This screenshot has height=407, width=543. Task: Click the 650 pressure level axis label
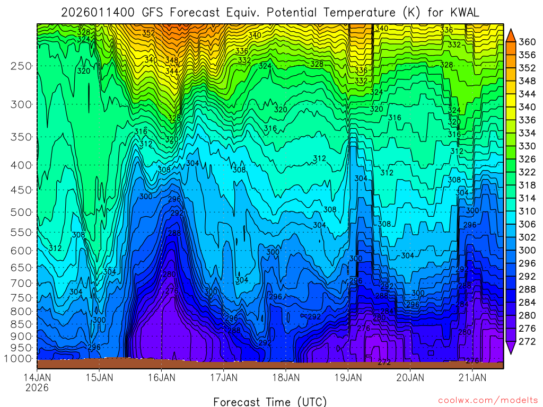[21, 268]
